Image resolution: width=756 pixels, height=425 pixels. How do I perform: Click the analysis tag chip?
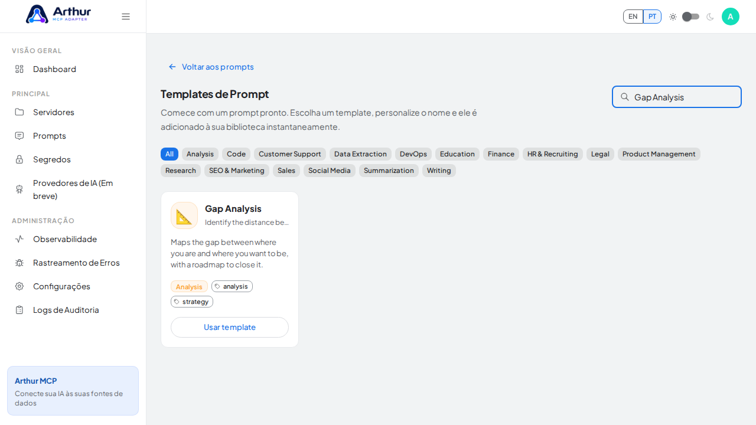pyautogui.click(x=232, y=286)
